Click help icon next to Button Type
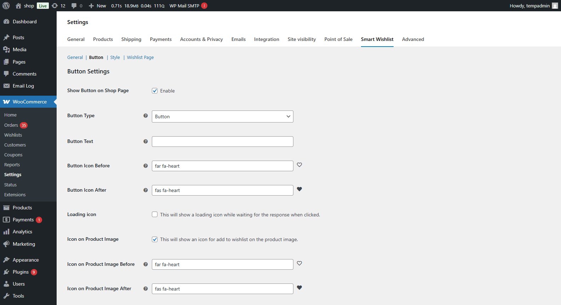Screen dimensions: 561x305 [145, 116]
